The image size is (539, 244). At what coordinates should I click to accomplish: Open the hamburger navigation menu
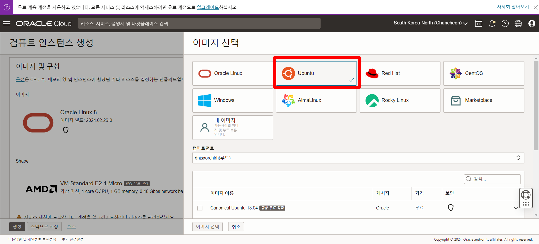pos(6,23)
